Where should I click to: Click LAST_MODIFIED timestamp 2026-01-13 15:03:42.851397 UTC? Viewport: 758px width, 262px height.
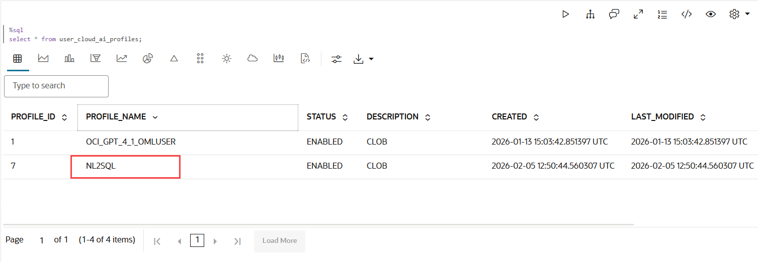[689, 142]
